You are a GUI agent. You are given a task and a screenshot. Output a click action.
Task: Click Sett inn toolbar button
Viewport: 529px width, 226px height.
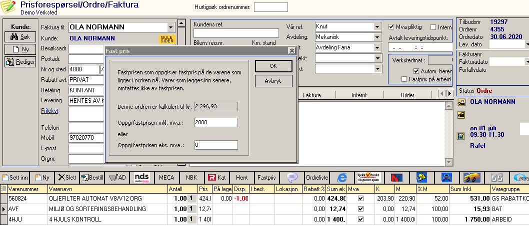[x=15, y=178]
